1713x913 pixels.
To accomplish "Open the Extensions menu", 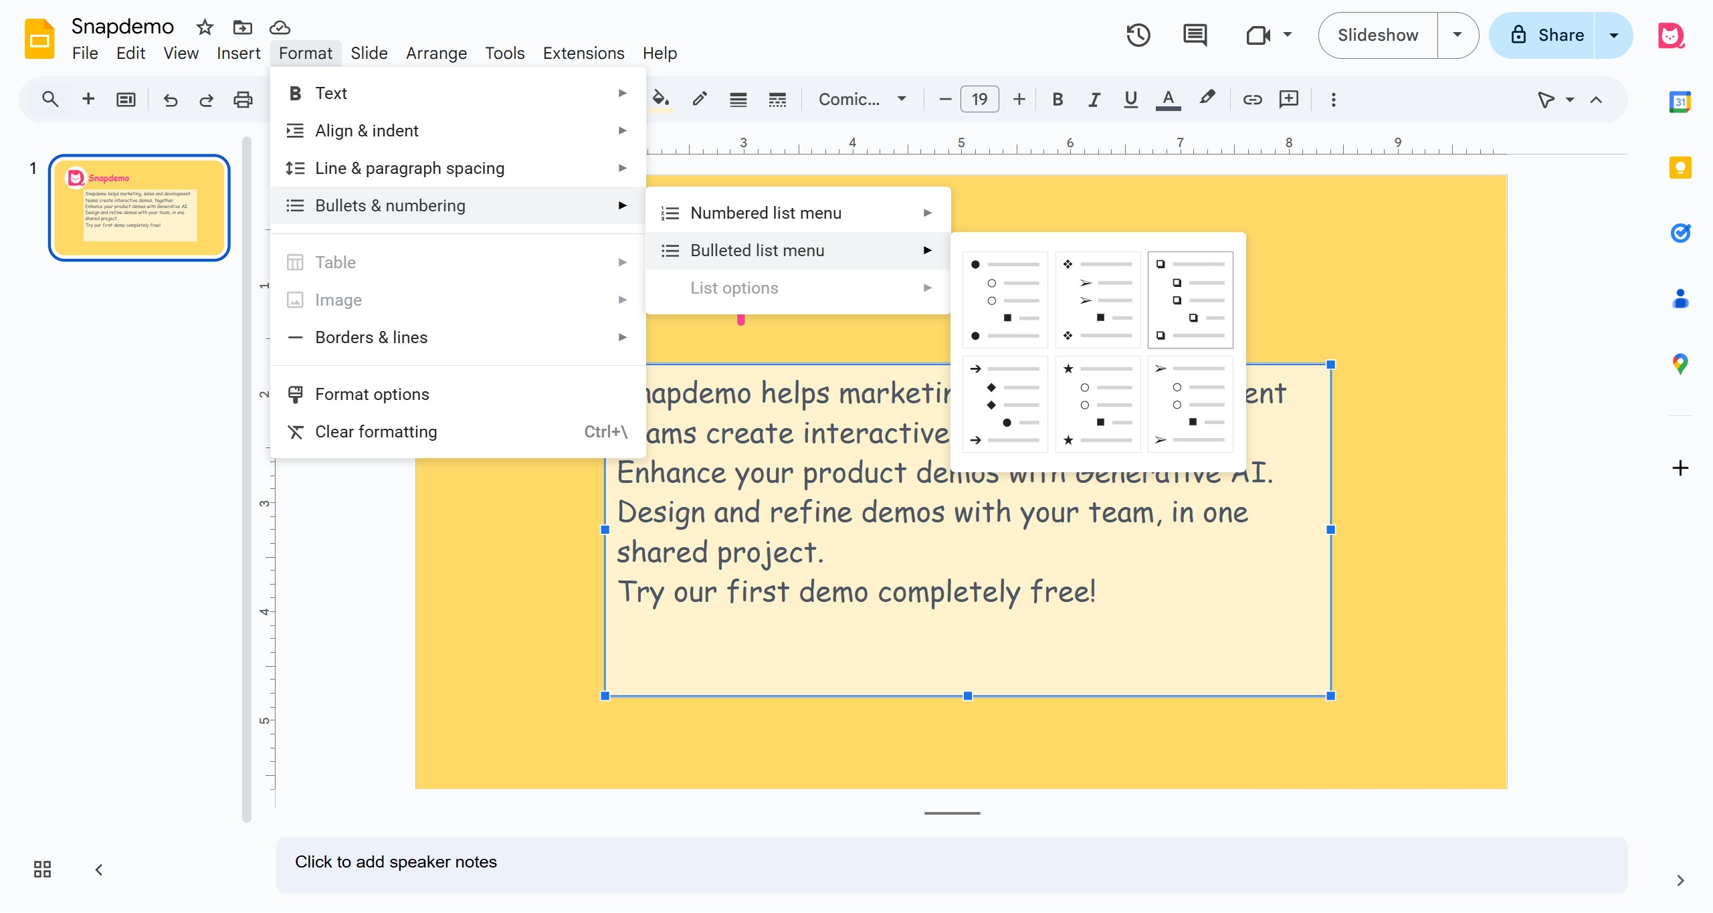I will [x=583, y=53].
